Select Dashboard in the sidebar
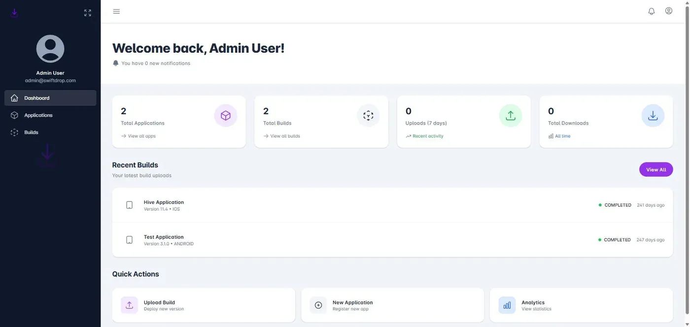690x327 pixels. (50, 98)
